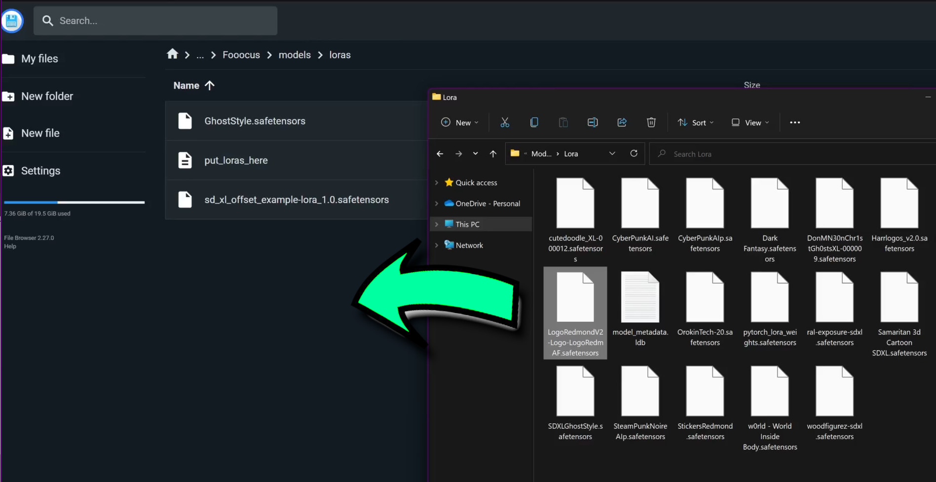The height and width of the screenshot is (482, 936).
Task: Select Dark Fantasy.safetensors file
Action: click(x=770, y=220)
